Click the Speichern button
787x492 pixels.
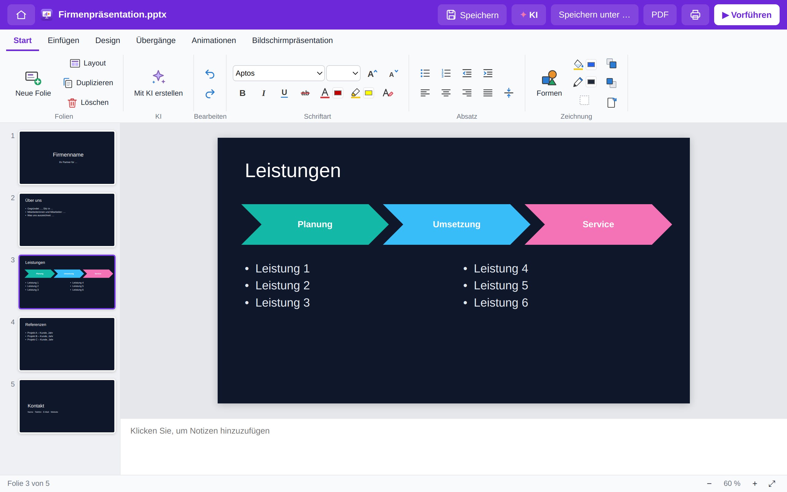click(x=472, y=15)
